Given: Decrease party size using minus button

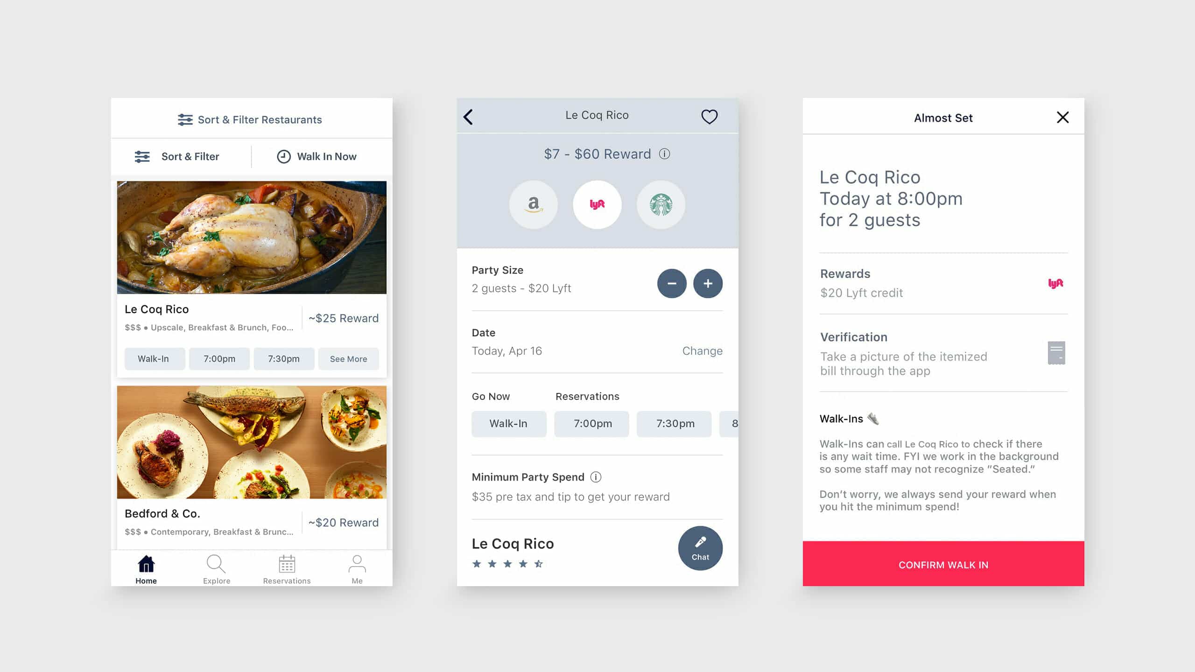Looking at the screenshot, I should 671,283.
